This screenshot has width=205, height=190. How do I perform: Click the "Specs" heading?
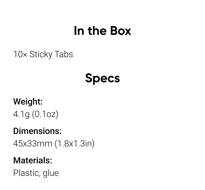tap(102, 78)
